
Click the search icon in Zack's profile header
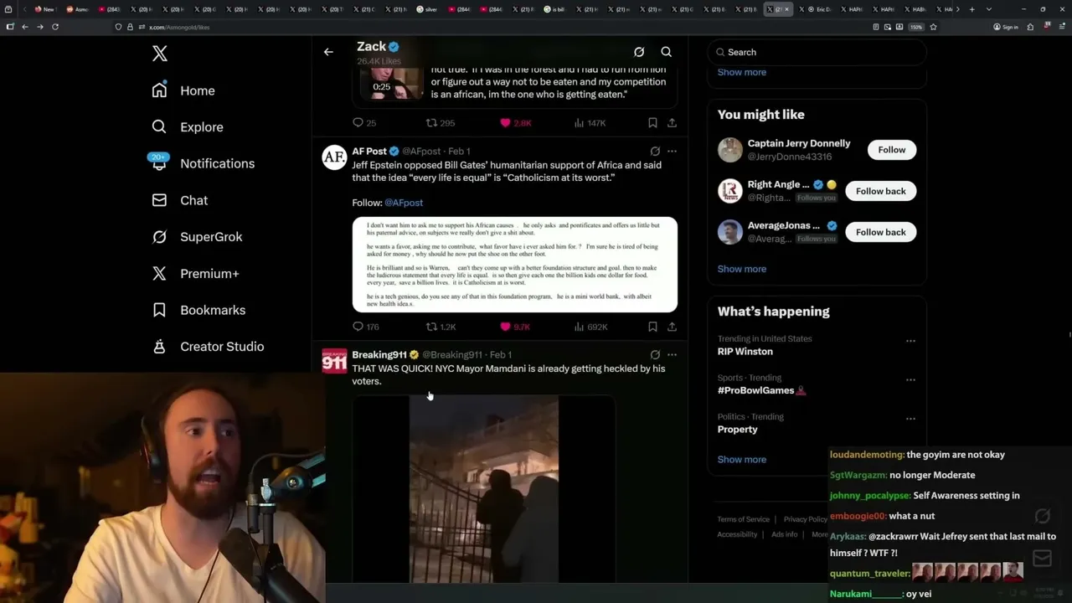tap(667, 52)
